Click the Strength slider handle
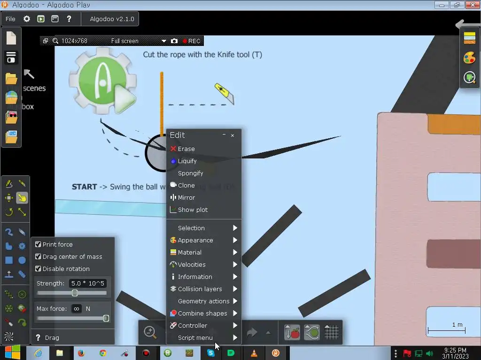The image size is (481, 360). point(75,293)
